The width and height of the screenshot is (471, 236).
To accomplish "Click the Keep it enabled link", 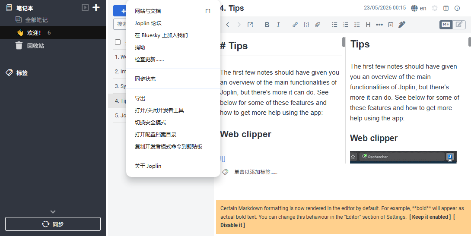I will tap(430, 217).
